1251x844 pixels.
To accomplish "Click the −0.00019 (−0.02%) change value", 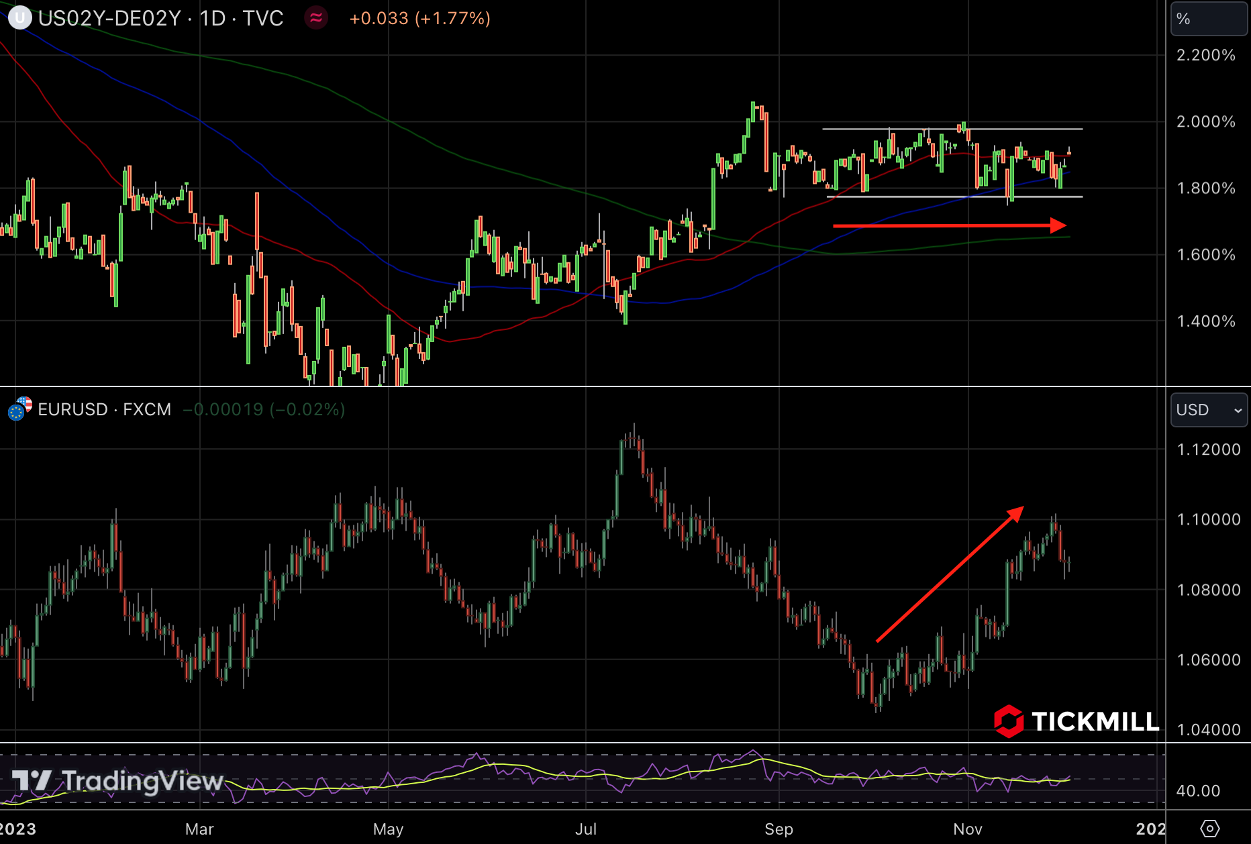I will [x=264, y=409].
